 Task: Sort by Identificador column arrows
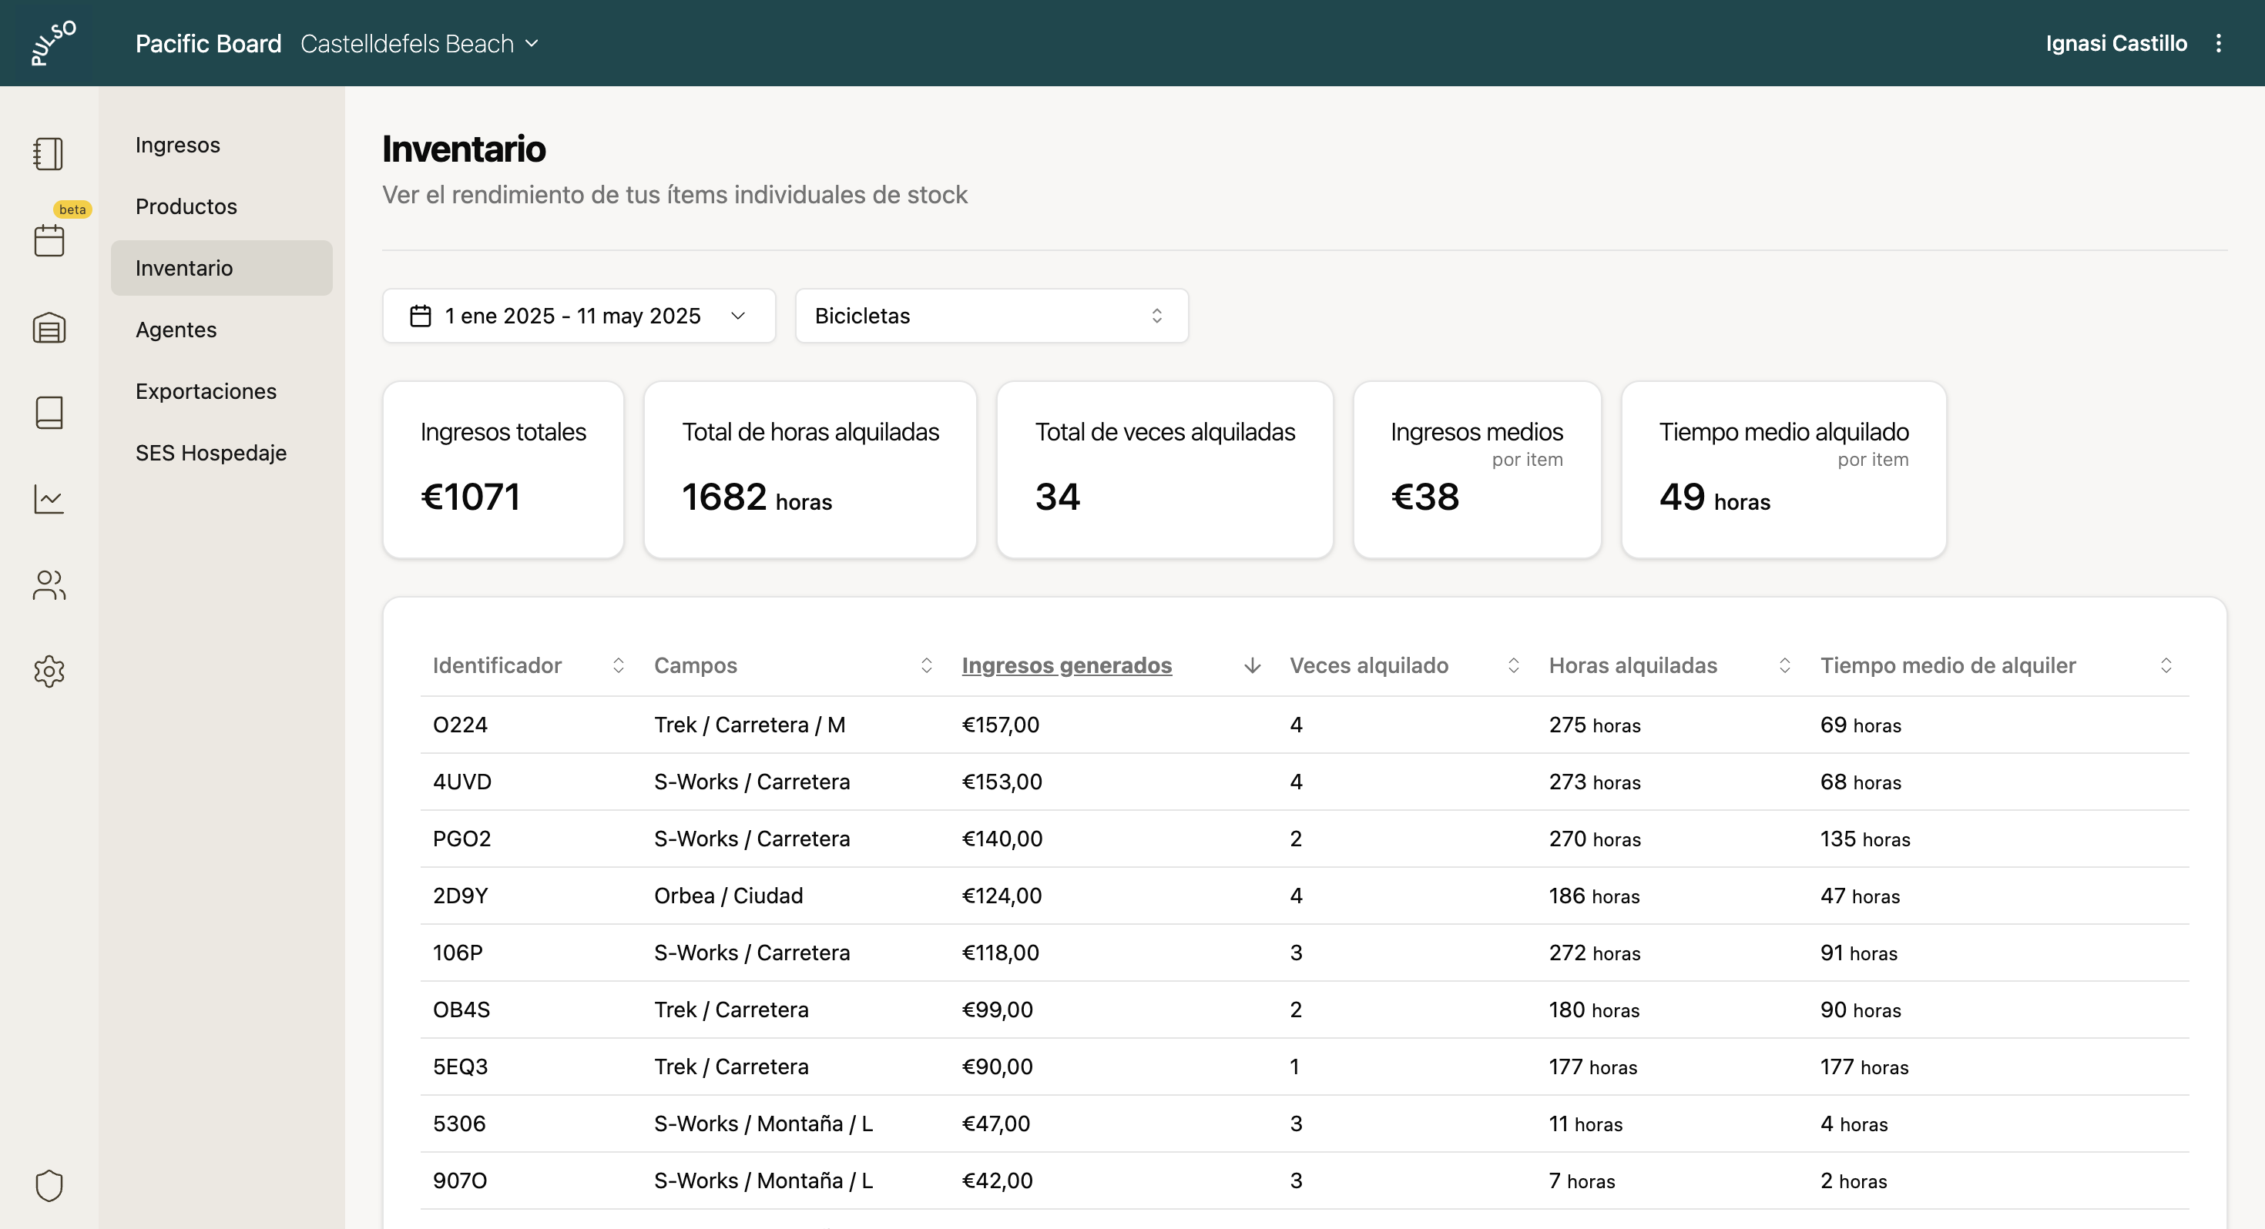[x=618, y=665]
